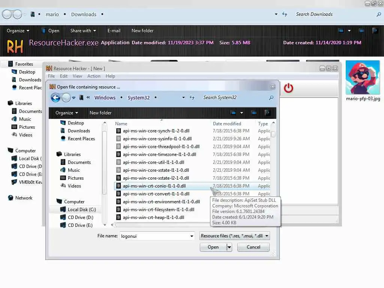Click the Open button split arrow

click(x=229, y=247)
